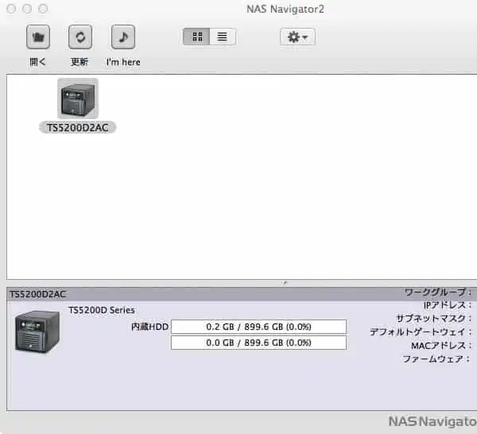The height and width of the screenshot is (434, 477).
Task: Open the selected NAS with 開く icon
Action: (38, 37)
